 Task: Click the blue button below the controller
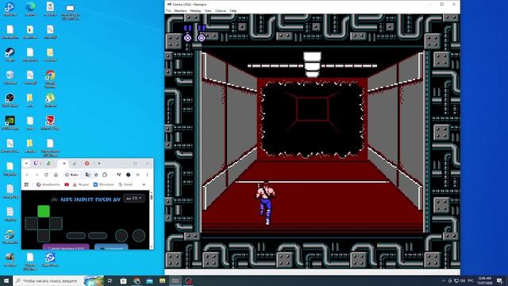111,247
